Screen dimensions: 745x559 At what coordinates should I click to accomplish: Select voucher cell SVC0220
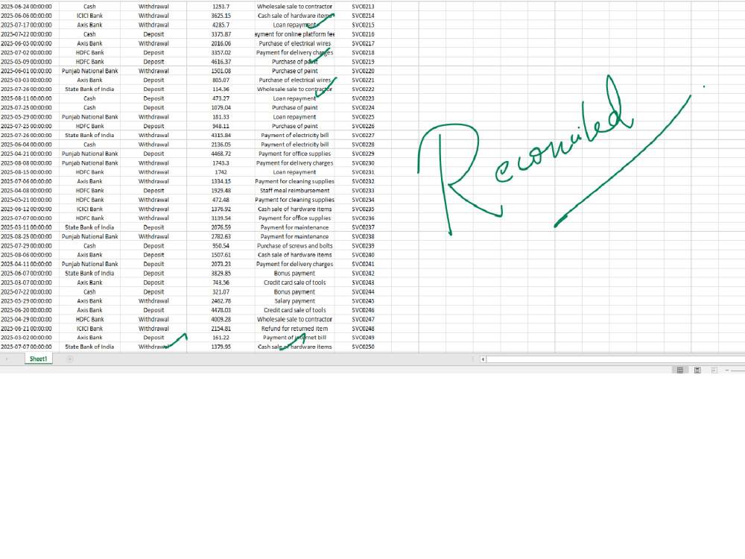[x=363, y=71]
